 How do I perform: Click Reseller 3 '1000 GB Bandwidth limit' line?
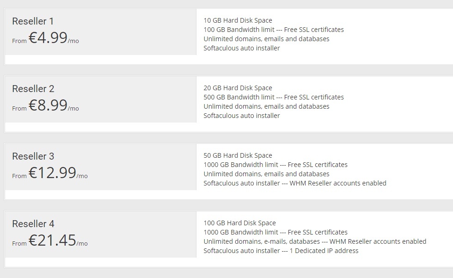pyautogui.click(x=275, y=165)
